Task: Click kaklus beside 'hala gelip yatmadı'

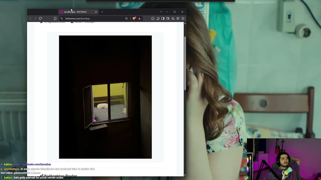Action: [8, 177]
